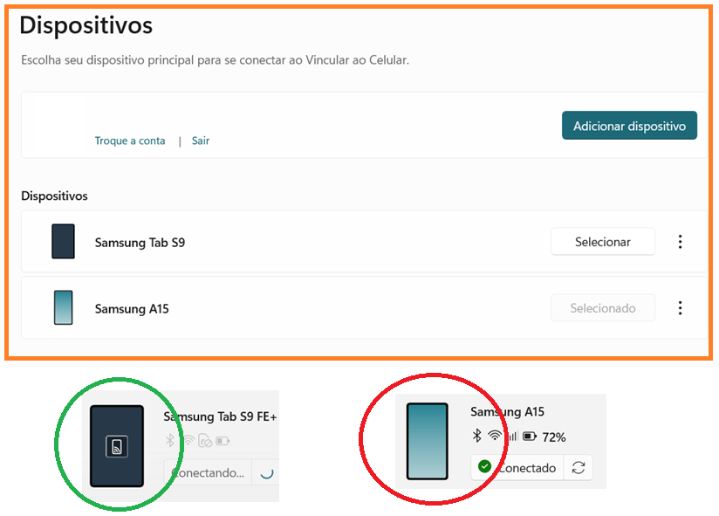The image size is (719, 516).
Task: Click the battery icon next to 72%
Action: click(530, 437)
